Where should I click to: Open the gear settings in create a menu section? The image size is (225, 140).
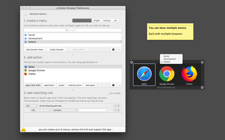pos(113,49)
